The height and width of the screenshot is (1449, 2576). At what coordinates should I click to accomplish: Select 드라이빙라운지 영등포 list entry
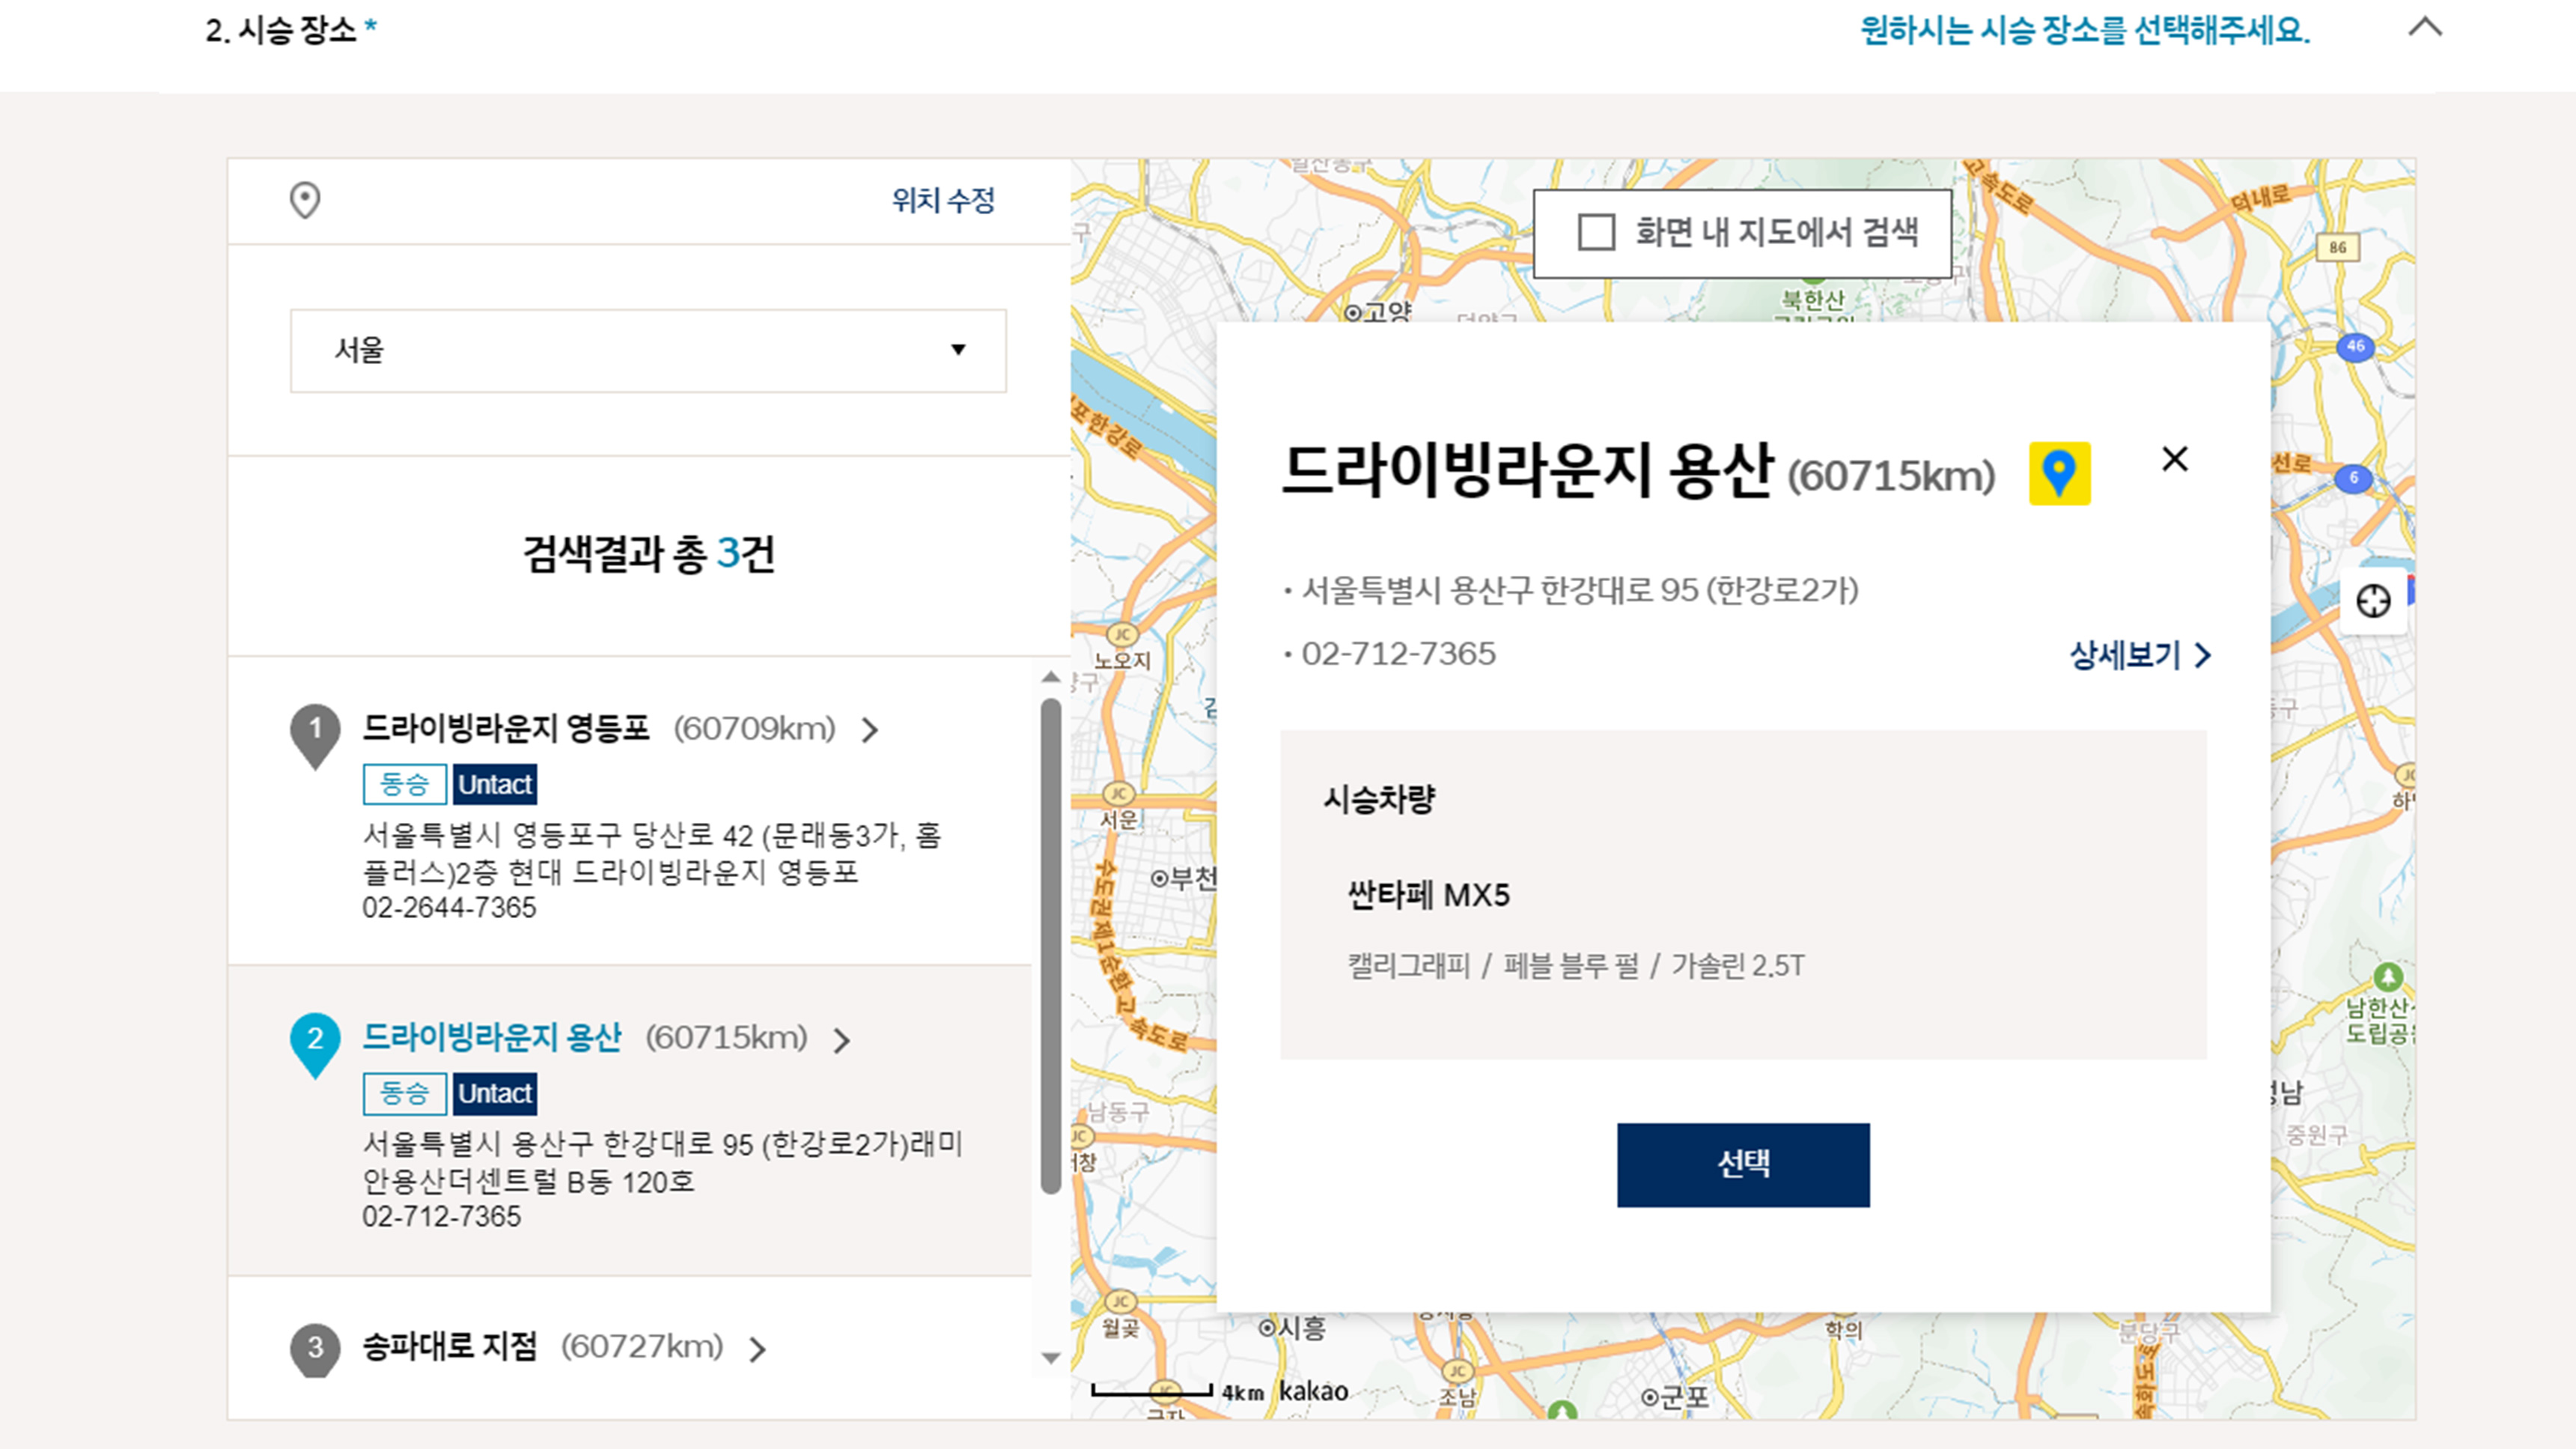[x=506, y=728]
